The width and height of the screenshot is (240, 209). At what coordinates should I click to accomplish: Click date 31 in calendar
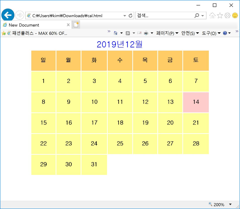coord(94,165)
